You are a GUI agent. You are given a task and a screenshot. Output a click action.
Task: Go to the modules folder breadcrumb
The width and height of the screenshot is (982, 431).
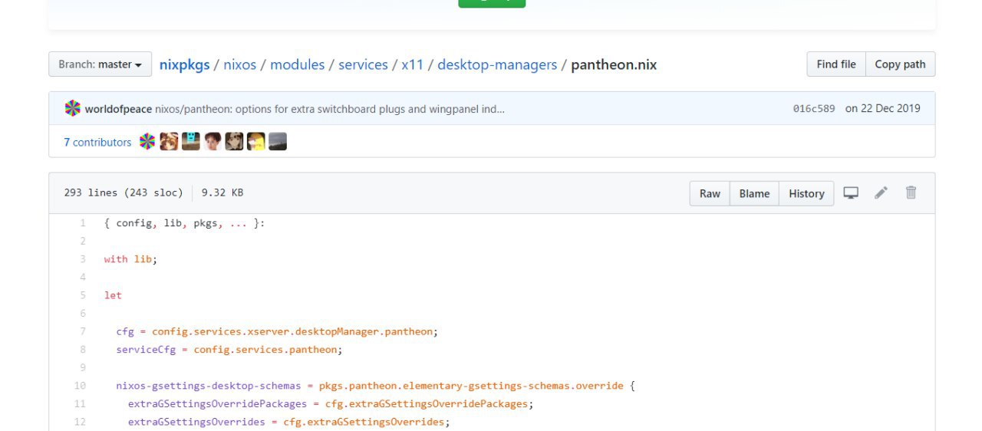pos(297,64)
